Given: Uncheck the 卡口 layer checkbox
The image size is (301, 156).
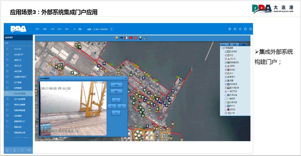Looking at the screenshot, I should 226,73.
